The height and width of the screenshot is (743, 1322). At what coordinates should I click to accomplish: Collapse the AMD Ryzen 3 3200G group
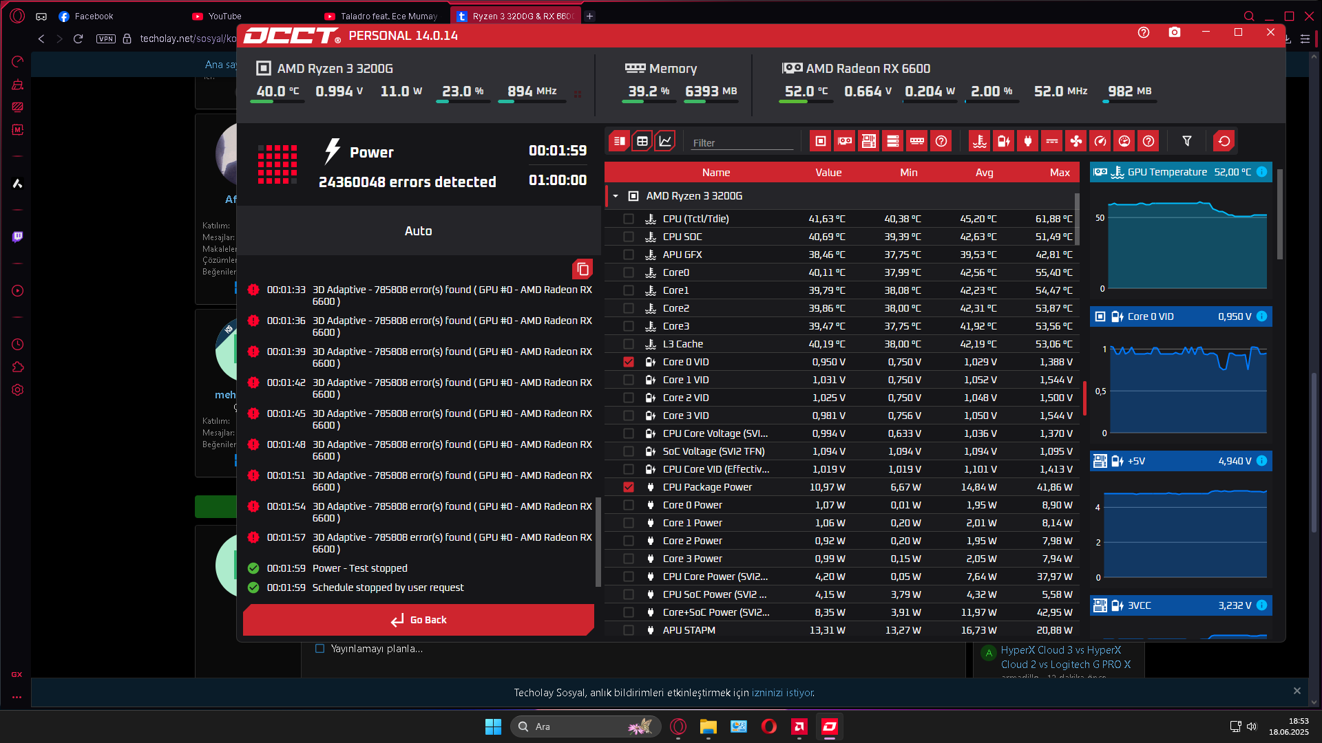click(616, 196)
